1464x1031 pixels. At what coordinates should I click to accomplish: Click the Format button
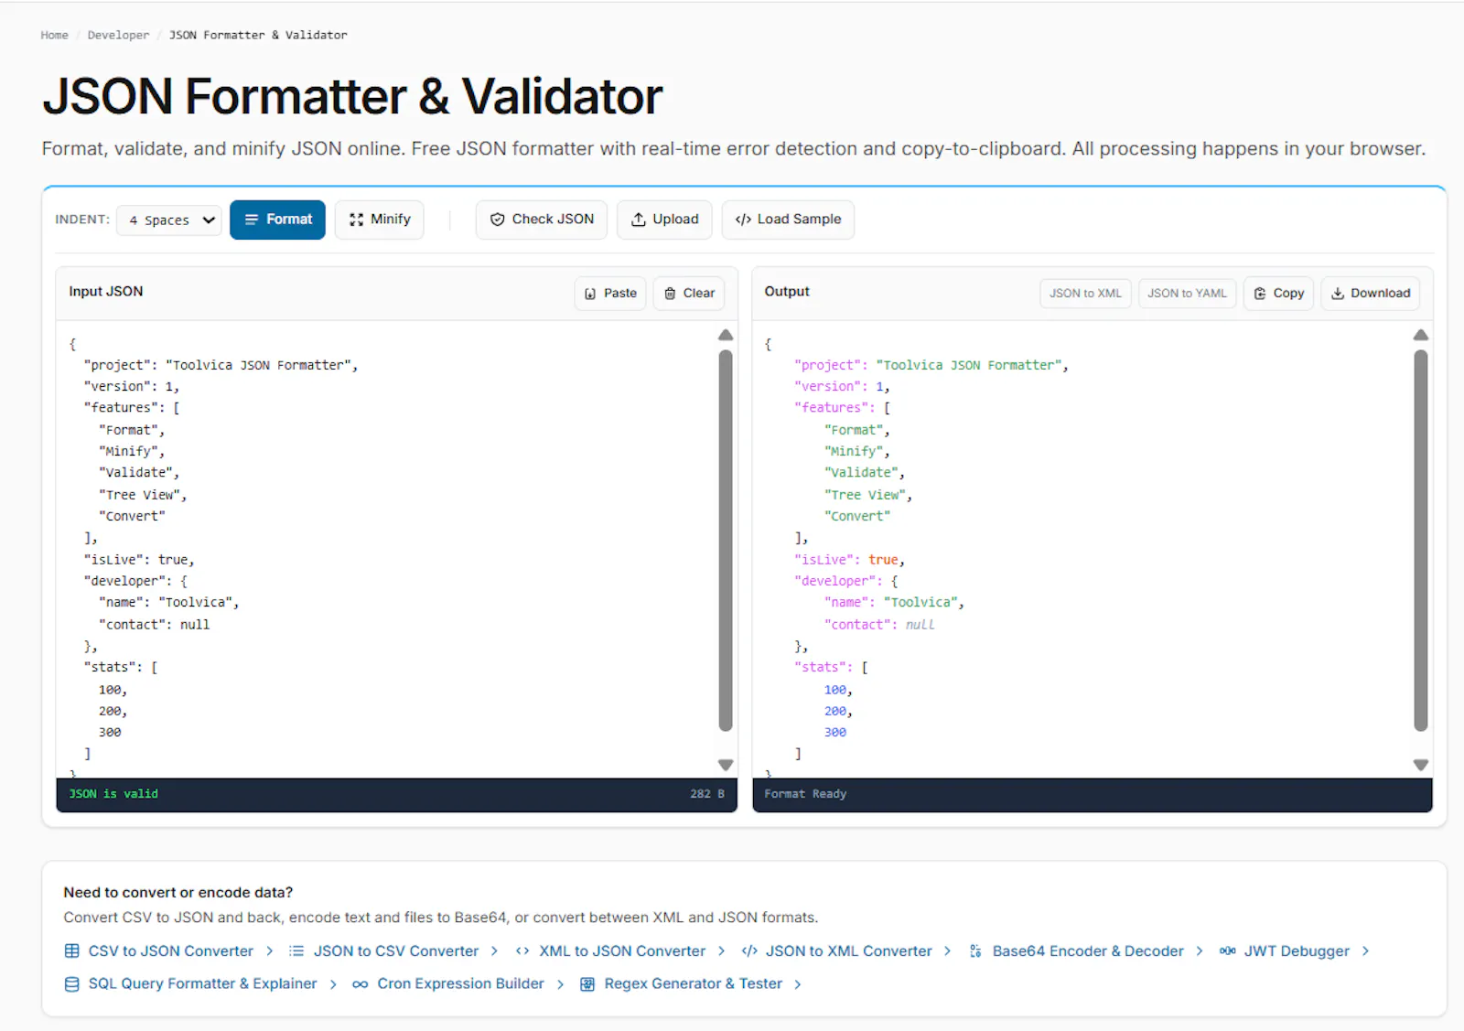277,220
